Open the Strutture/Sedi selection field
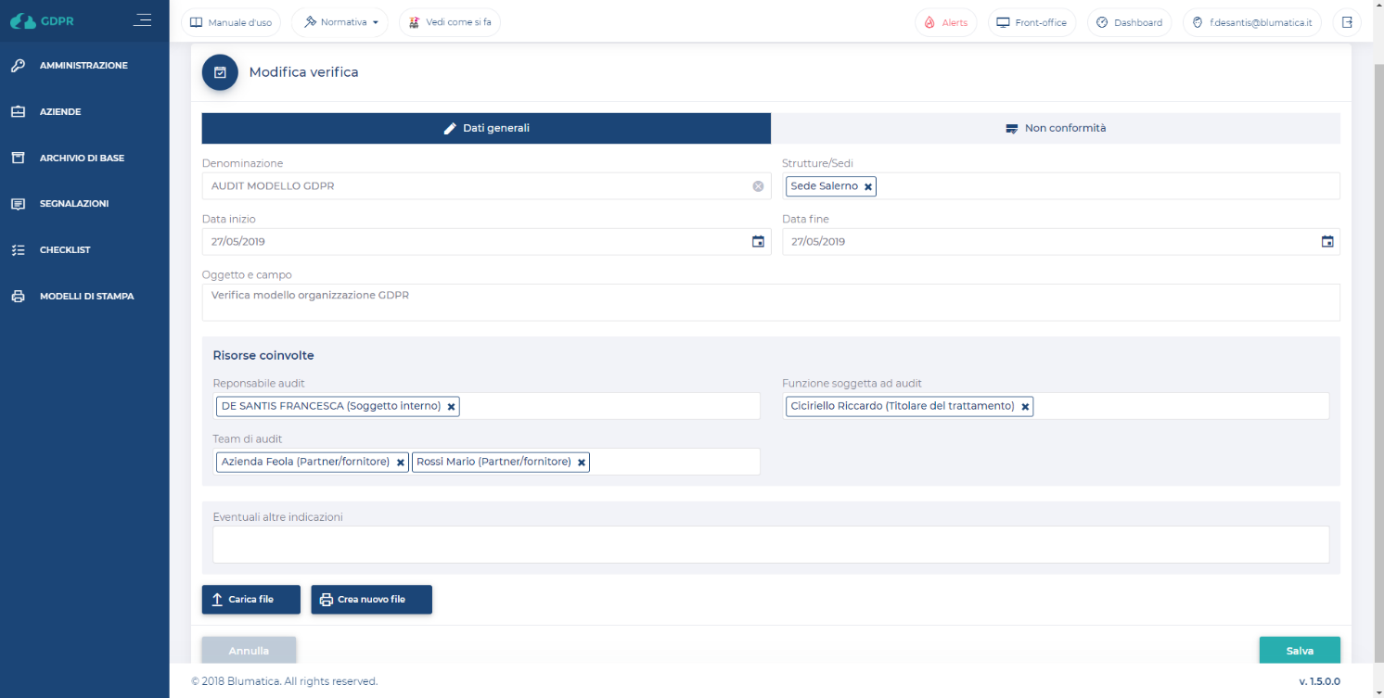The width and height of the screenshot is (1384, 698). (x=1104, y=186)
